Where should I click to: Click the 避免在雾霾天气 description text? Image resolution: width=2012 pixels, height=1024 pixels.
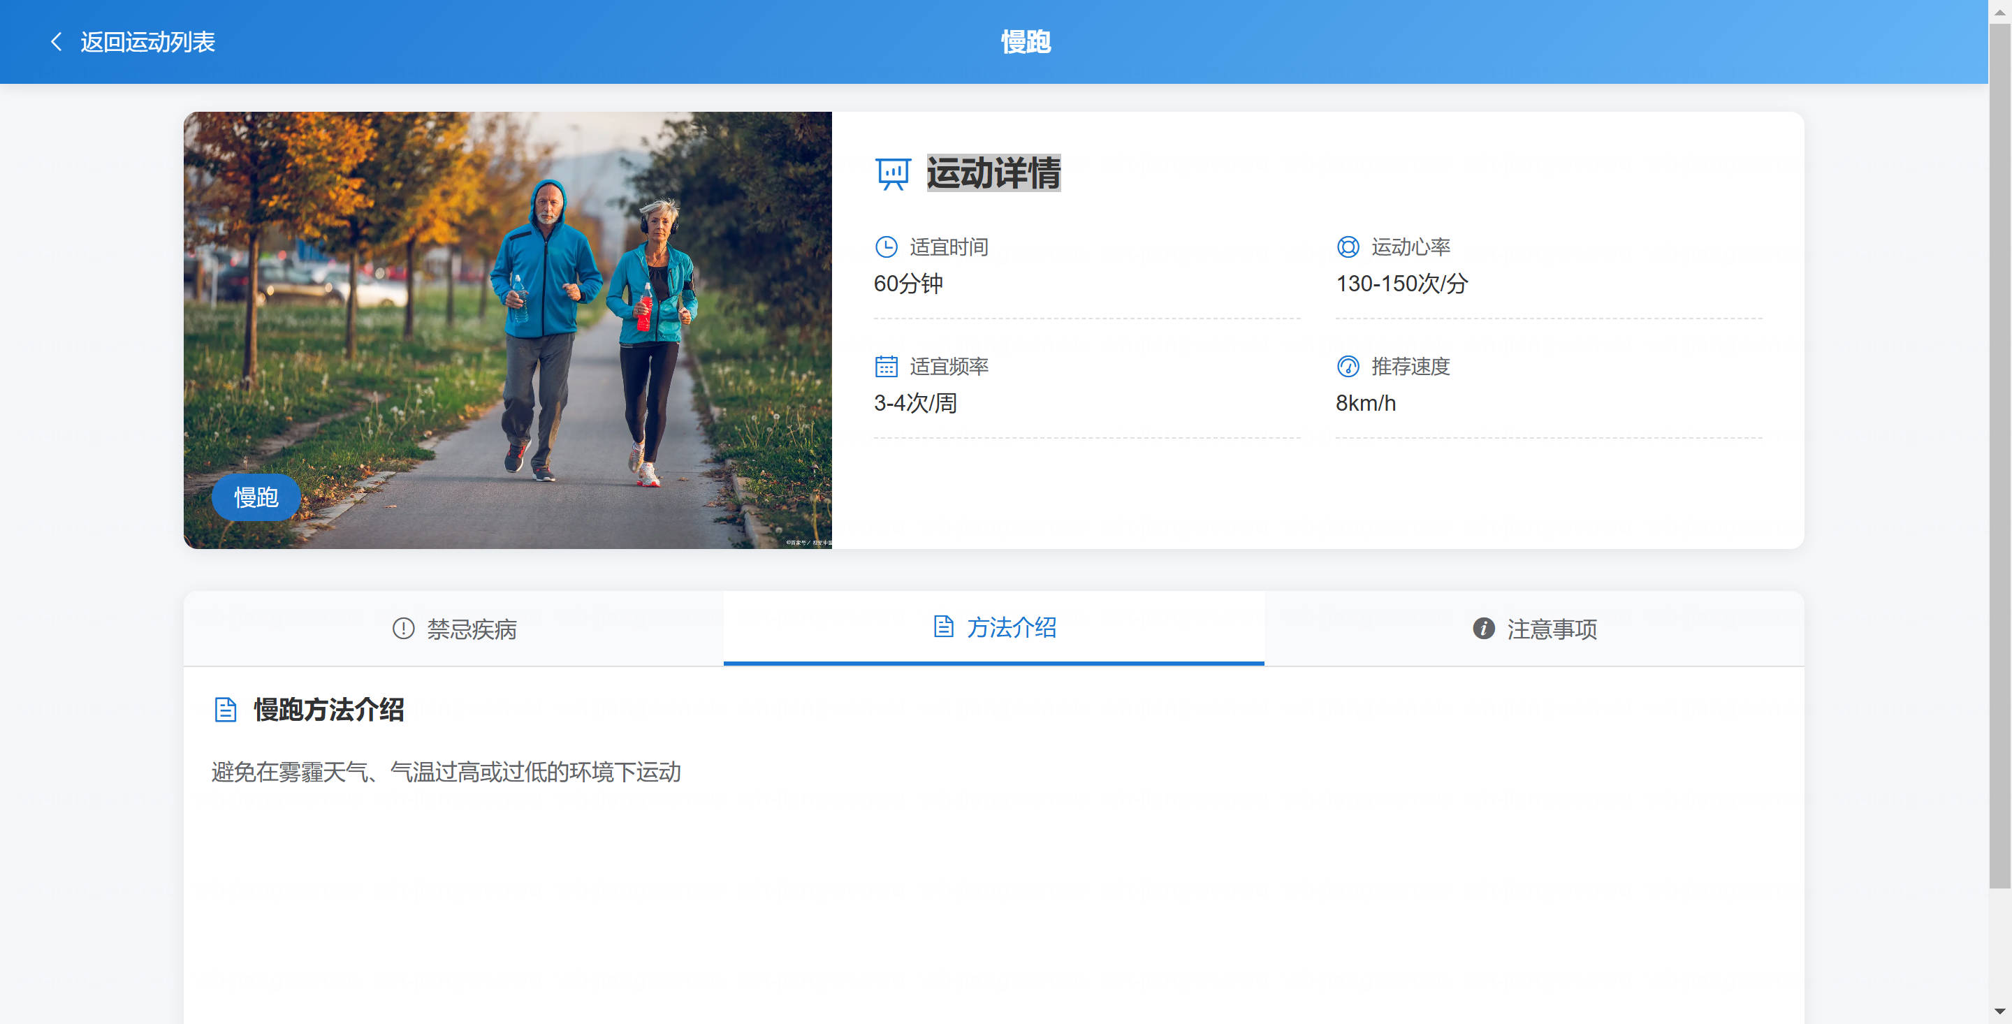point(446,772)
